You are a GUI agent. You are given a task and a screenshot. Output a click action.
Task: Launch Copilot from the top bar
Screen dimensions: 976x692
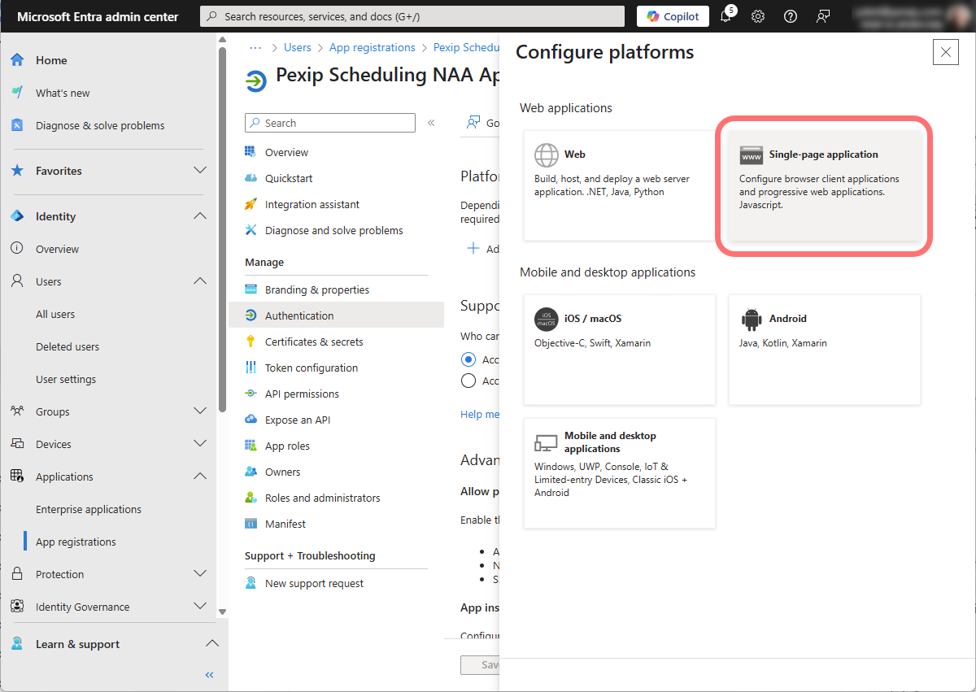673,16
